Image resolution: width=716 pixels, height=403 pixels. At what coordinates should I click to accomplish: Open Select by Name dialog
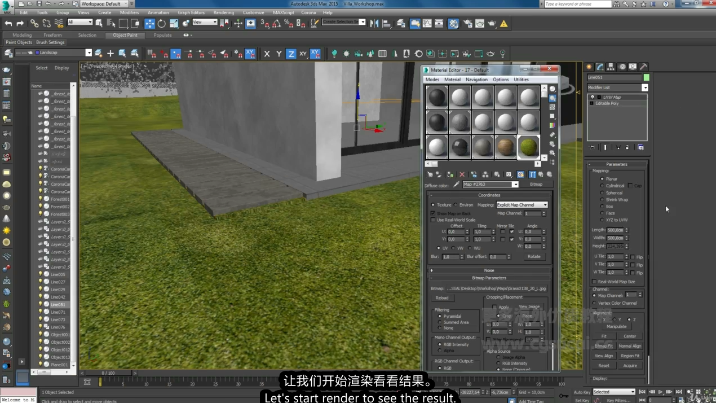[111, 23]
